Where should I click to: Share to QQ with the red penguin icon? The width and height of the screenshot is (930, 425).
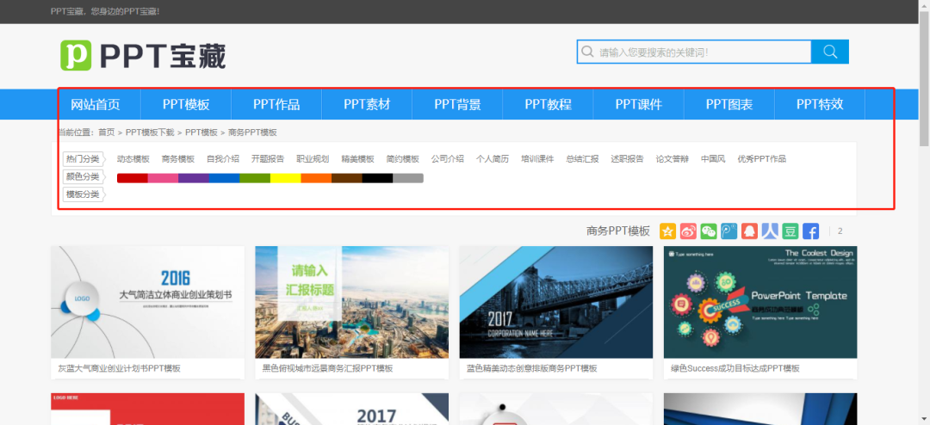tap(750, 231)
